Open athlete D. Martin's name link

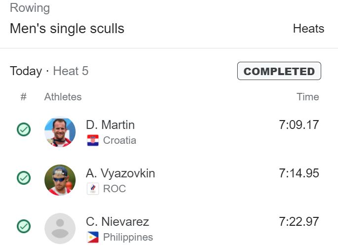click(110, 125)
